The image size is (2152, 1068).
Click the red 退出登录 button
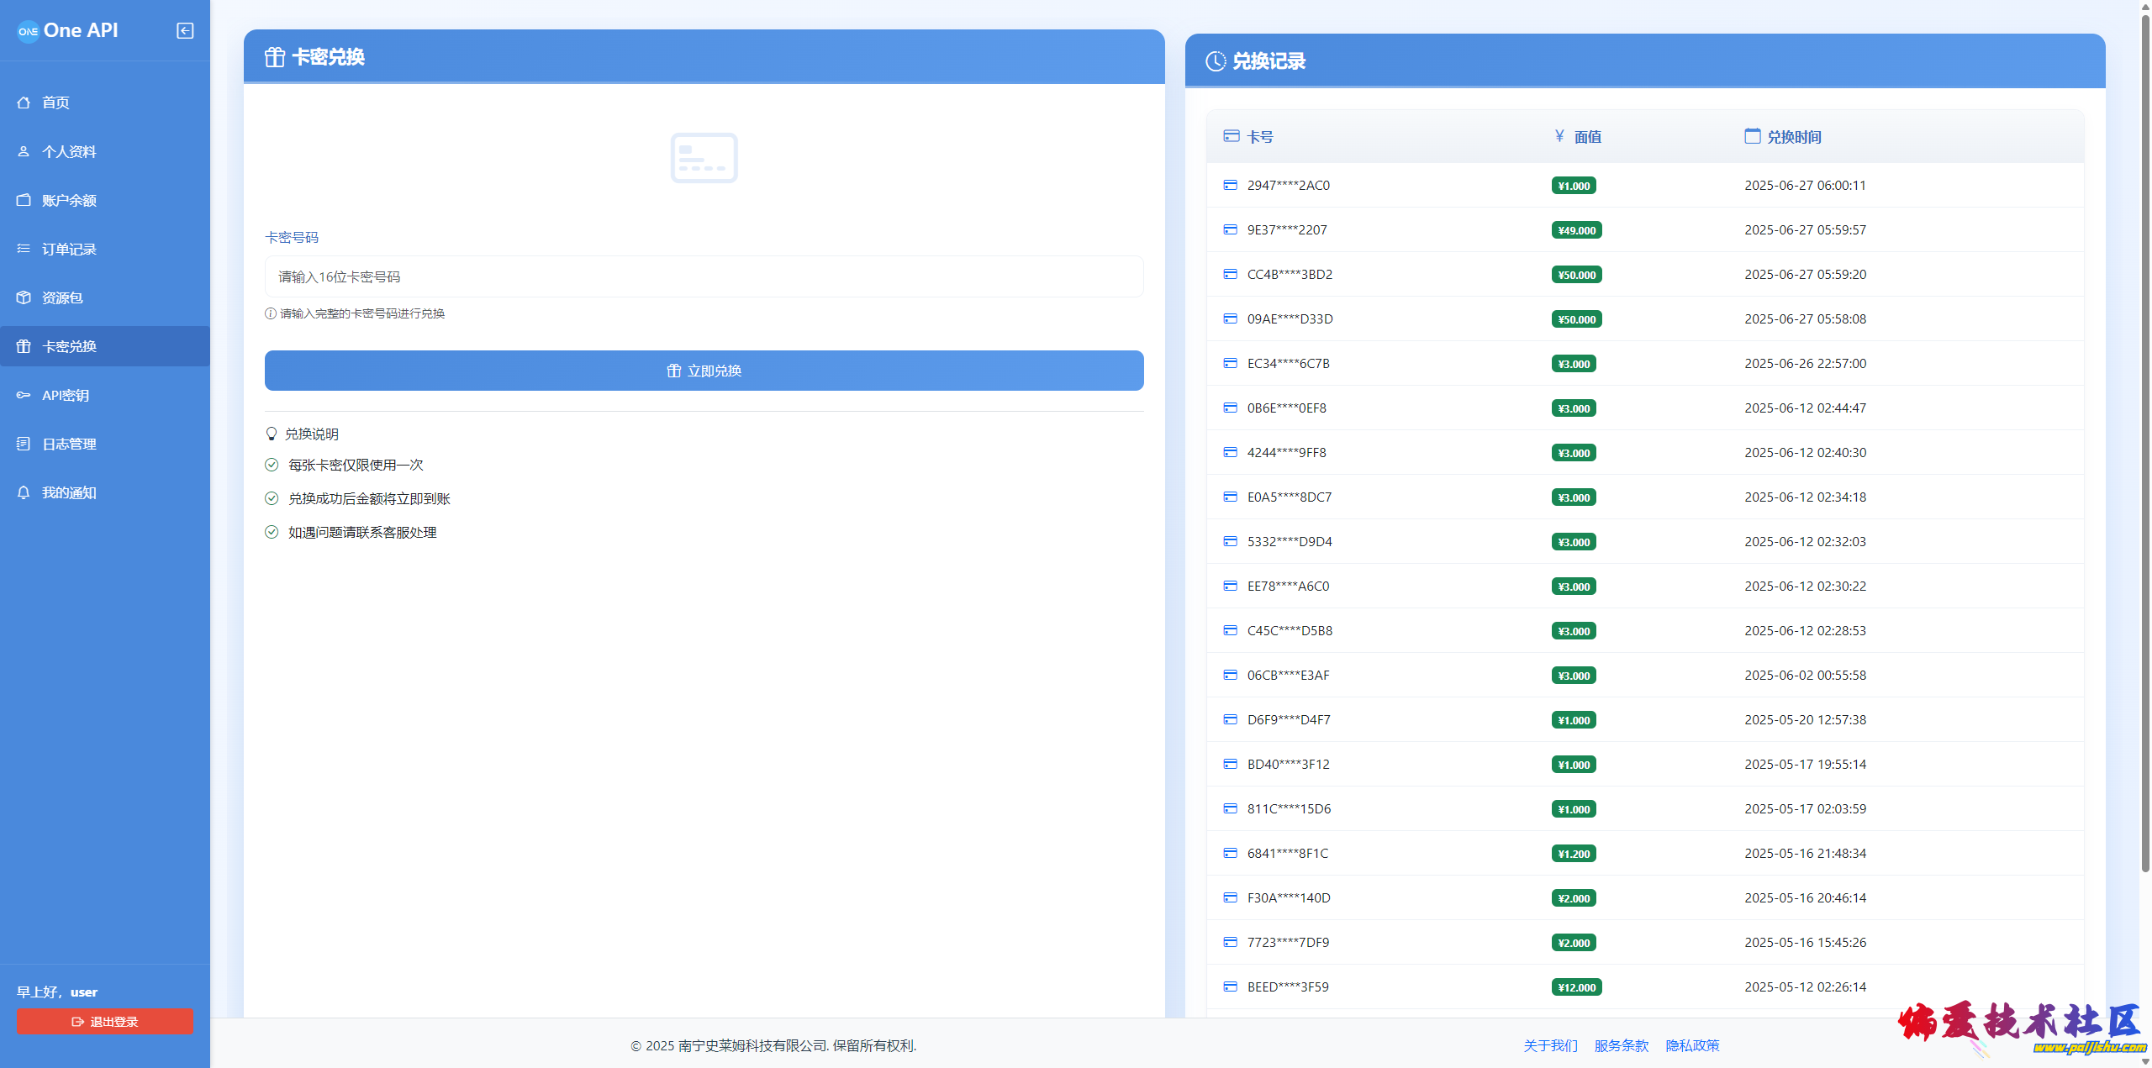click(104, 1022)
